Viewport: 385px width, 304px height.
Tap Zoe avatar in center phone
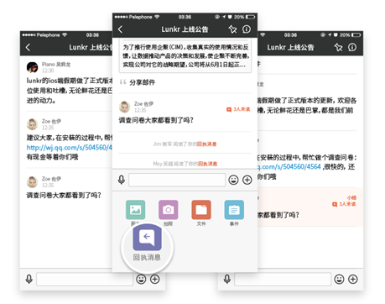(x=125, y=107)
